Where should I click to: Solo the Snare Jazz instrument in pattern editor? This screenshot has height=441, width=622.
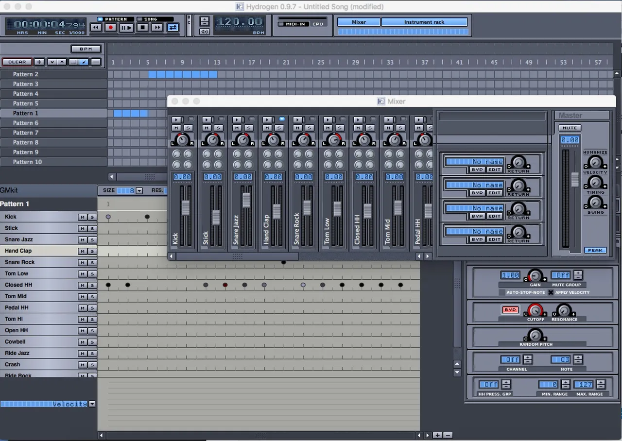point(92,240)
